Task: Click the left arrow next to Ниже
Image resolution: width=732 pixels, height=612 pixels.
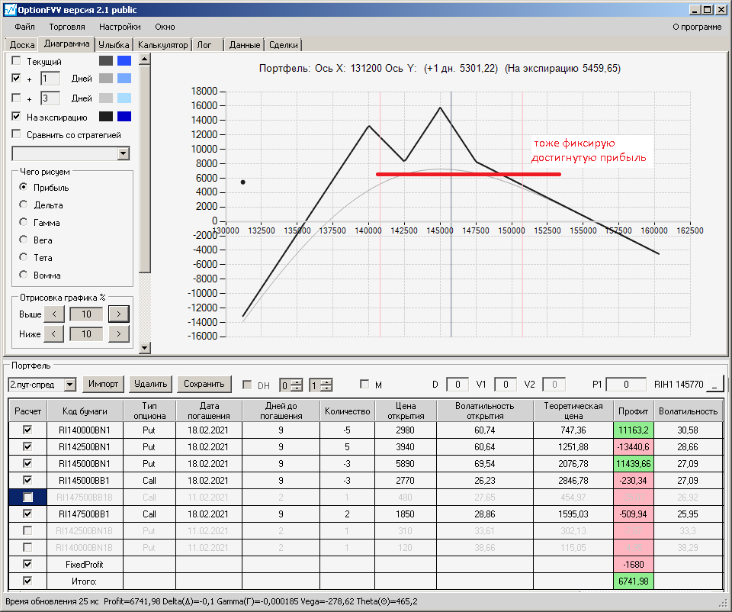Action: coord(53,333)
